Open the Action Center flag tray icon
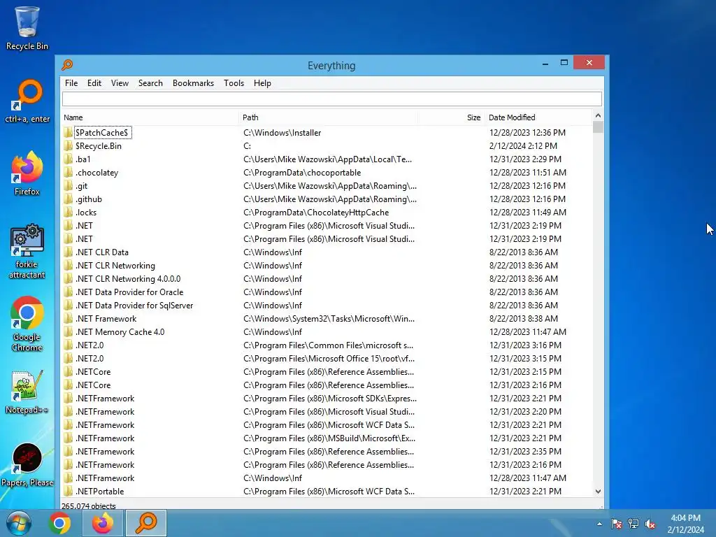The image size is (716, 537). (x=617, y=524)
